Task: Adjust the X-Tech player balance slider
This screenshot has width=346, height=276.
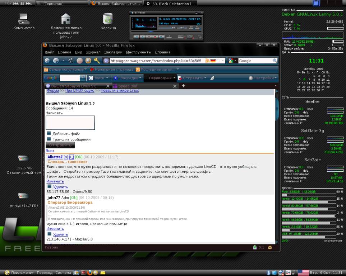Action: 182,28
